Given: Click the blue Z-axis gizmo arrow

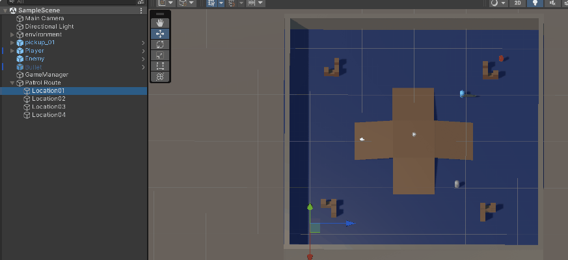Looking at the screenshot, I should [x=350, y=224].
